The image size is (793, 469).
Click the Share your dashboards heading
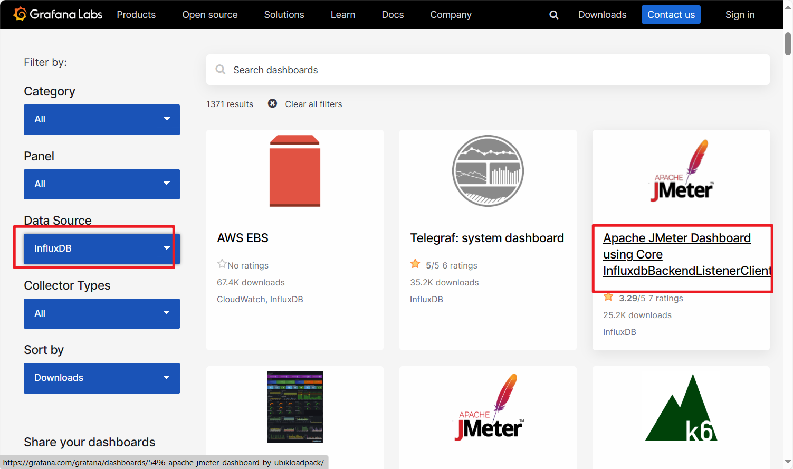point(90,442)
